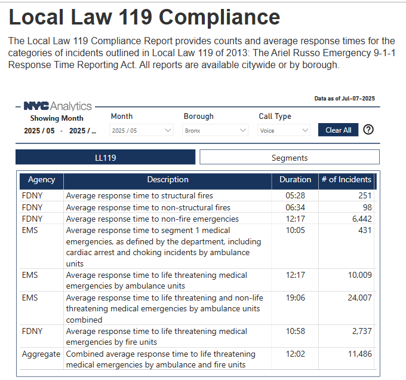Viewport: 406px width, 380px height.
Task: Click the Local Law 119 Compliance heading
Action: coord(144,17)
